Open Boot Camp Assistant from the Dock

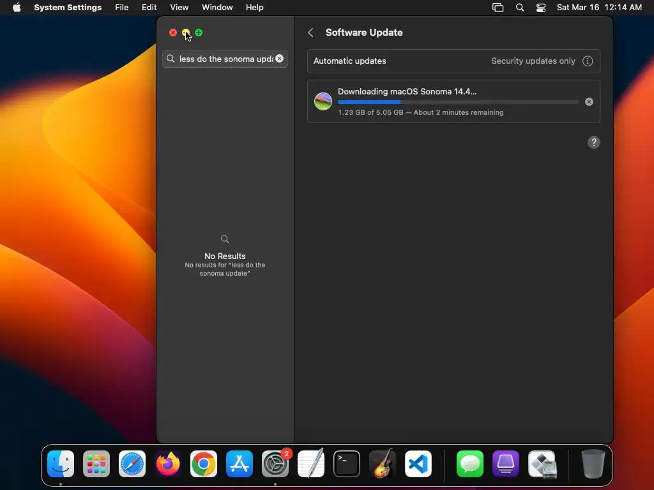pyautogui.click(x=542, y=464)
